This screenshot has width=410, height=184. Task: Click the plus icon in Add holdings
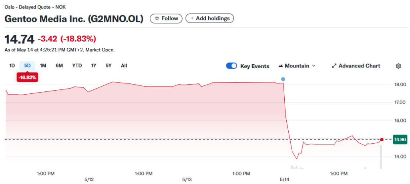coord(192,18)
